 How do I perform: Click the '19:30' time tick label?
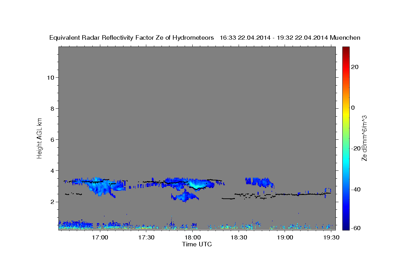click(331, 238)
